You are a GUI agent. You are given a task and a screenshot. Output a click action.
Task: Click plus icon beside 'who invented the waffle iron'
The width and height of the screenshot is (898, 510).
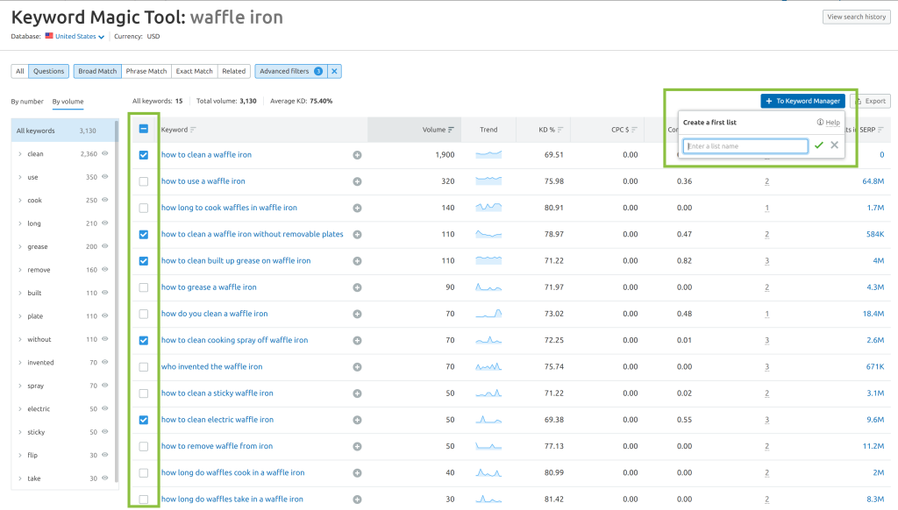pyautogui.click(x=357, y=367)
